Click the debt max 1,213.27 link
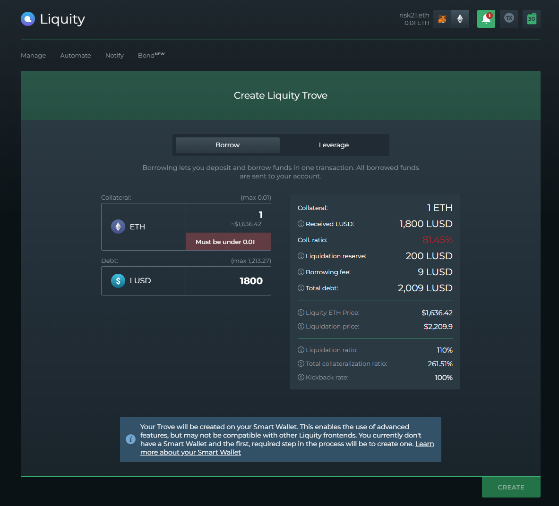The height and width of the screenshot is (506, 559). [251, 261]
